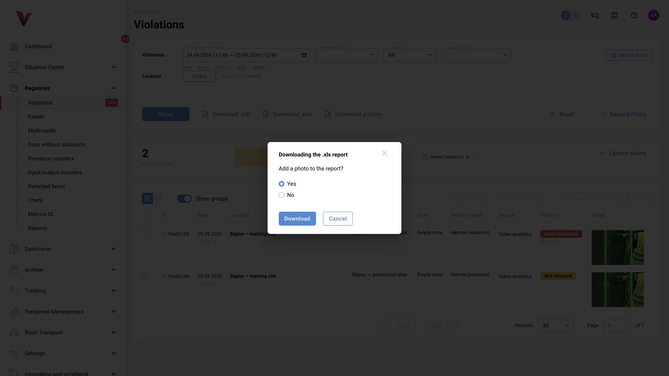Switch to light theme sun icon
The image size is (669, 376).
coord(566,15)
